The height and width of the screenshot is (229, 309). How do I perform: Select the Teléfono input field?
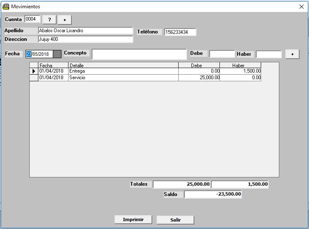pos(180,32)
